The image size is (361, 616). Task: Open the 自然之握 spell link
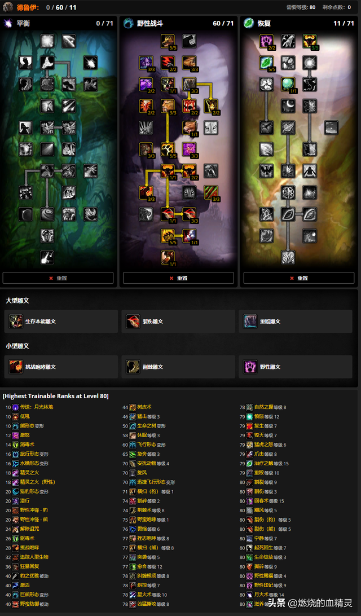(263, 407)
